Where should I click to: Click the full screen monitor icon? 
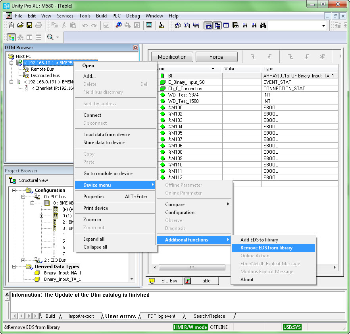[149, 25]
